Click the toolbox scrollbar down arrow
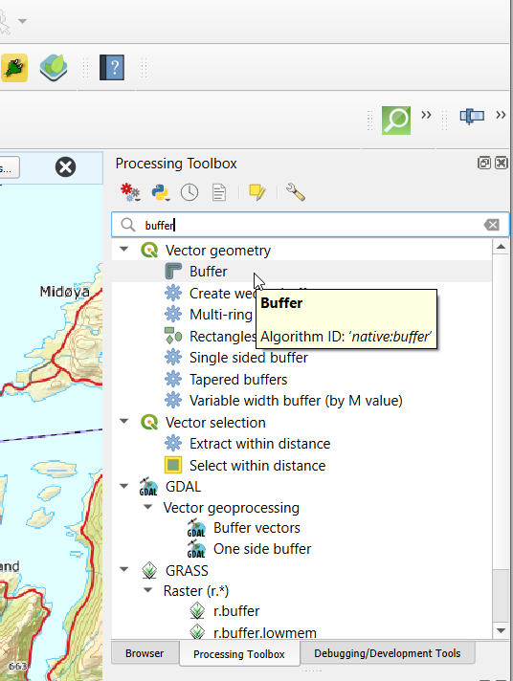 (501, 630)
